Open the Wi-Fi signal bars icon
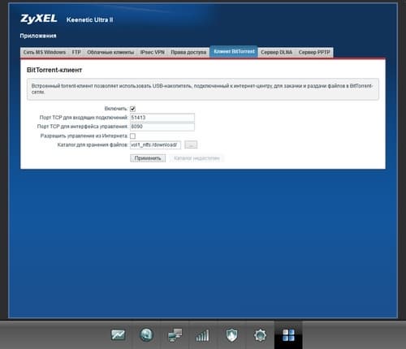Image resolution: width=406 pixels, height=349 pixels. (x=203, y=335)
